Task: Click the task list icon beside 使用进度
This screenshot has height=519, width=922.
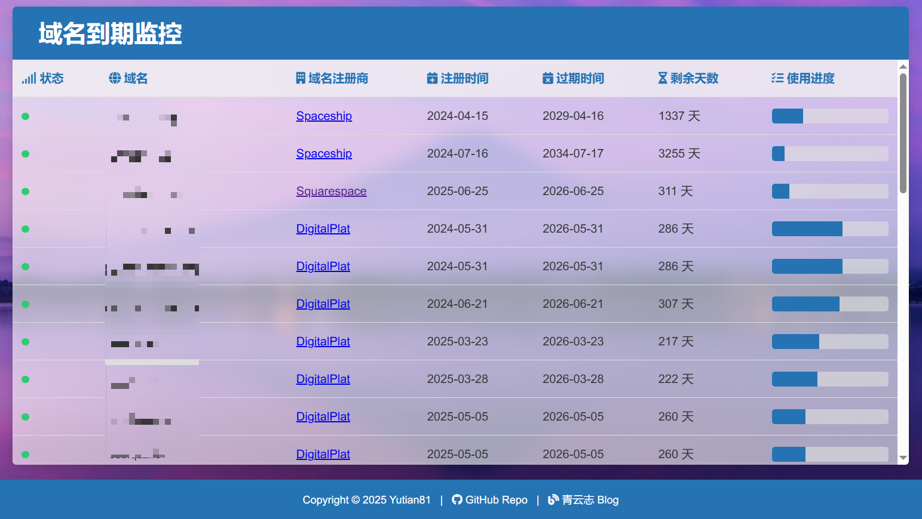Action: pos(777,78)
